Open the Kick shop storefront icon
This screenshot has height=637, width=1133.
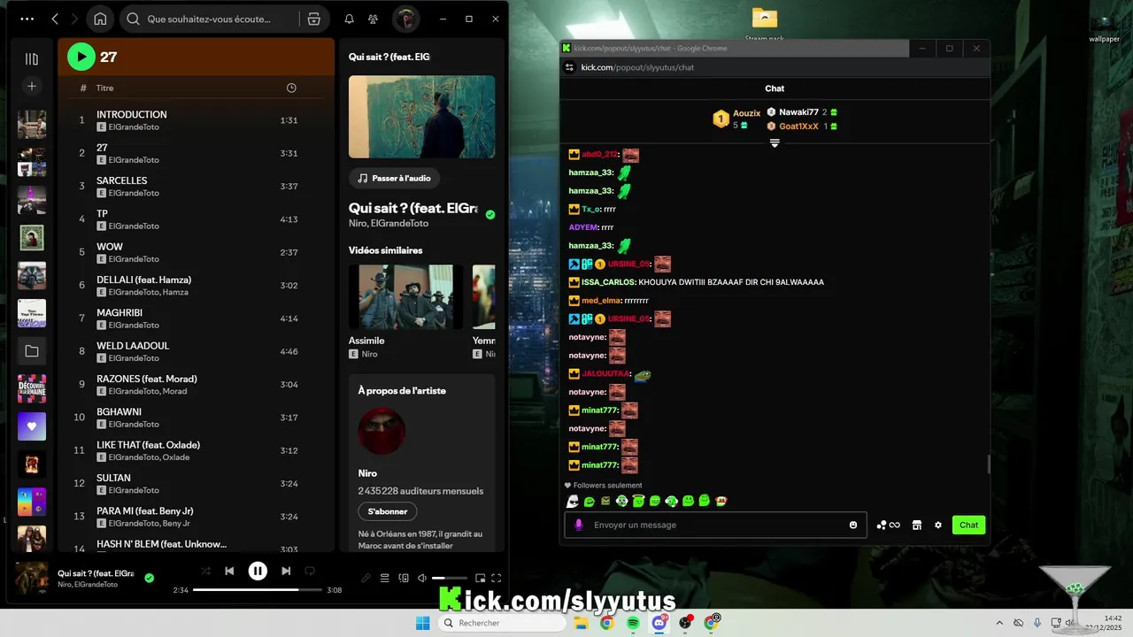click(x=917, y=525)
